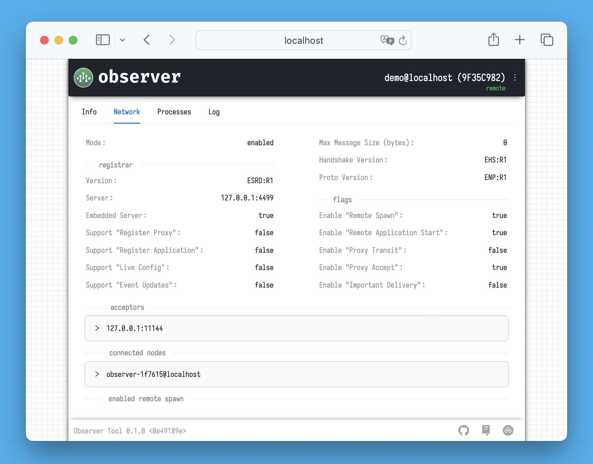Open the three-dot menu beside node name
Screen dimensions: 593x464
click(x=515, y=77)
